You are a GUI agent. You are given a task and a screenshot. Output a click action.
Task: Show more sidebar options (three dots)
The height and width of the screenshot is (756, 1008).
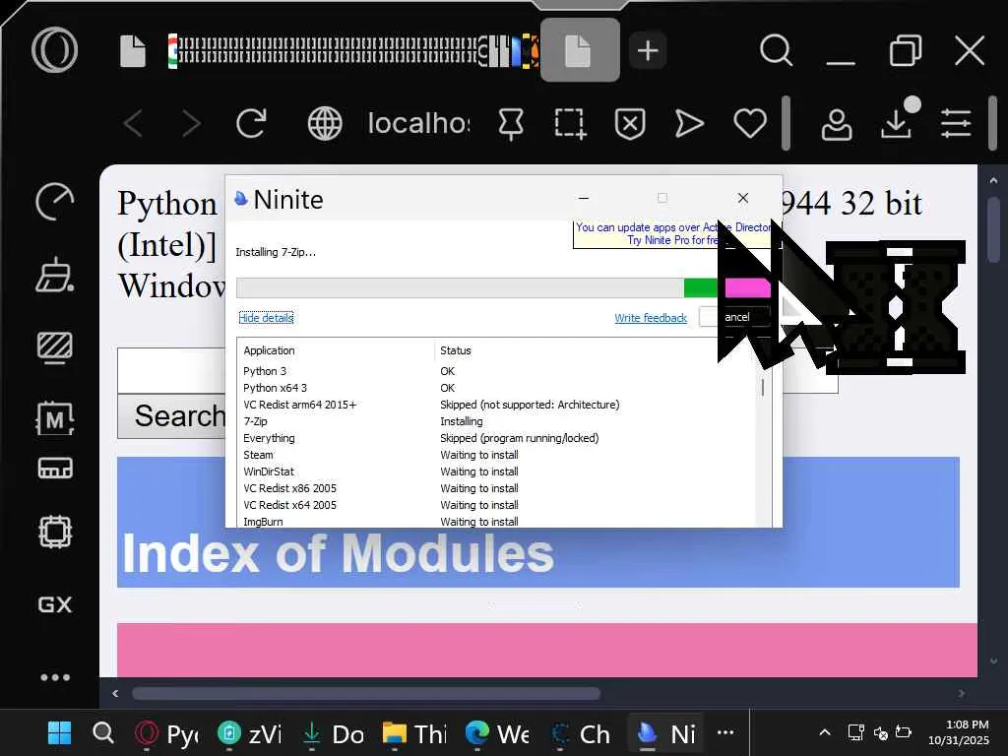[55, 677]
